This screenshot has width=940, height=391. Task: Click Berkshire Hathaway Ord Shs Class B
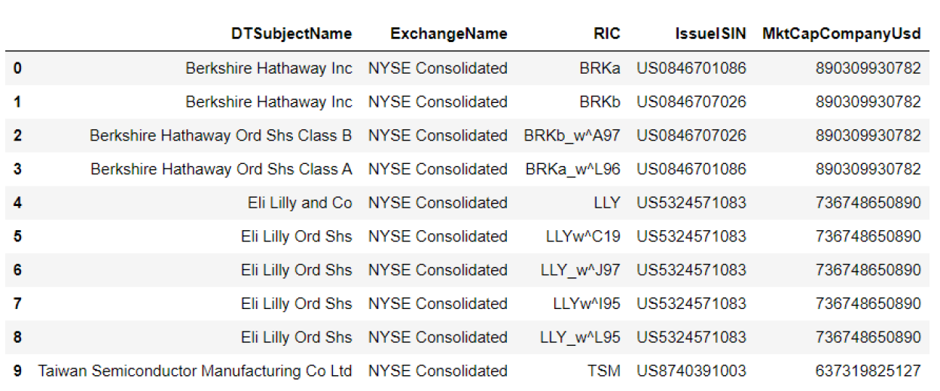click(221, 136)
